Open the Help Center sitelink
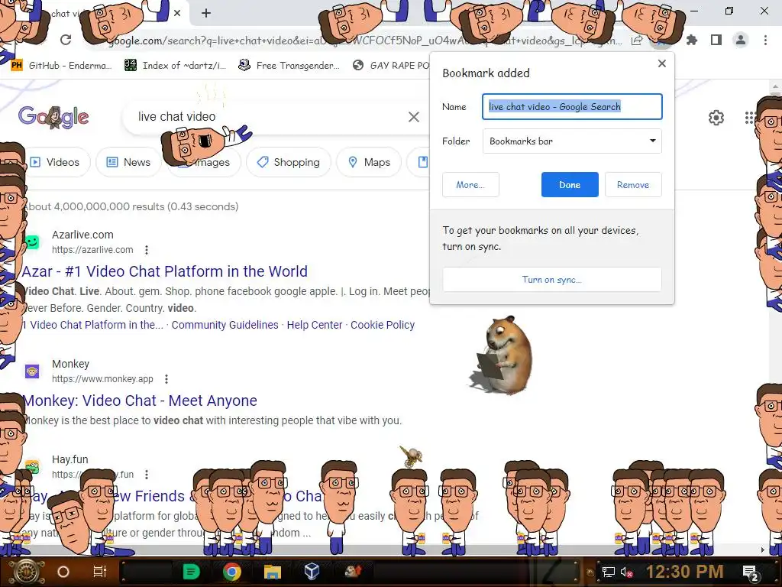 [315, 325]
